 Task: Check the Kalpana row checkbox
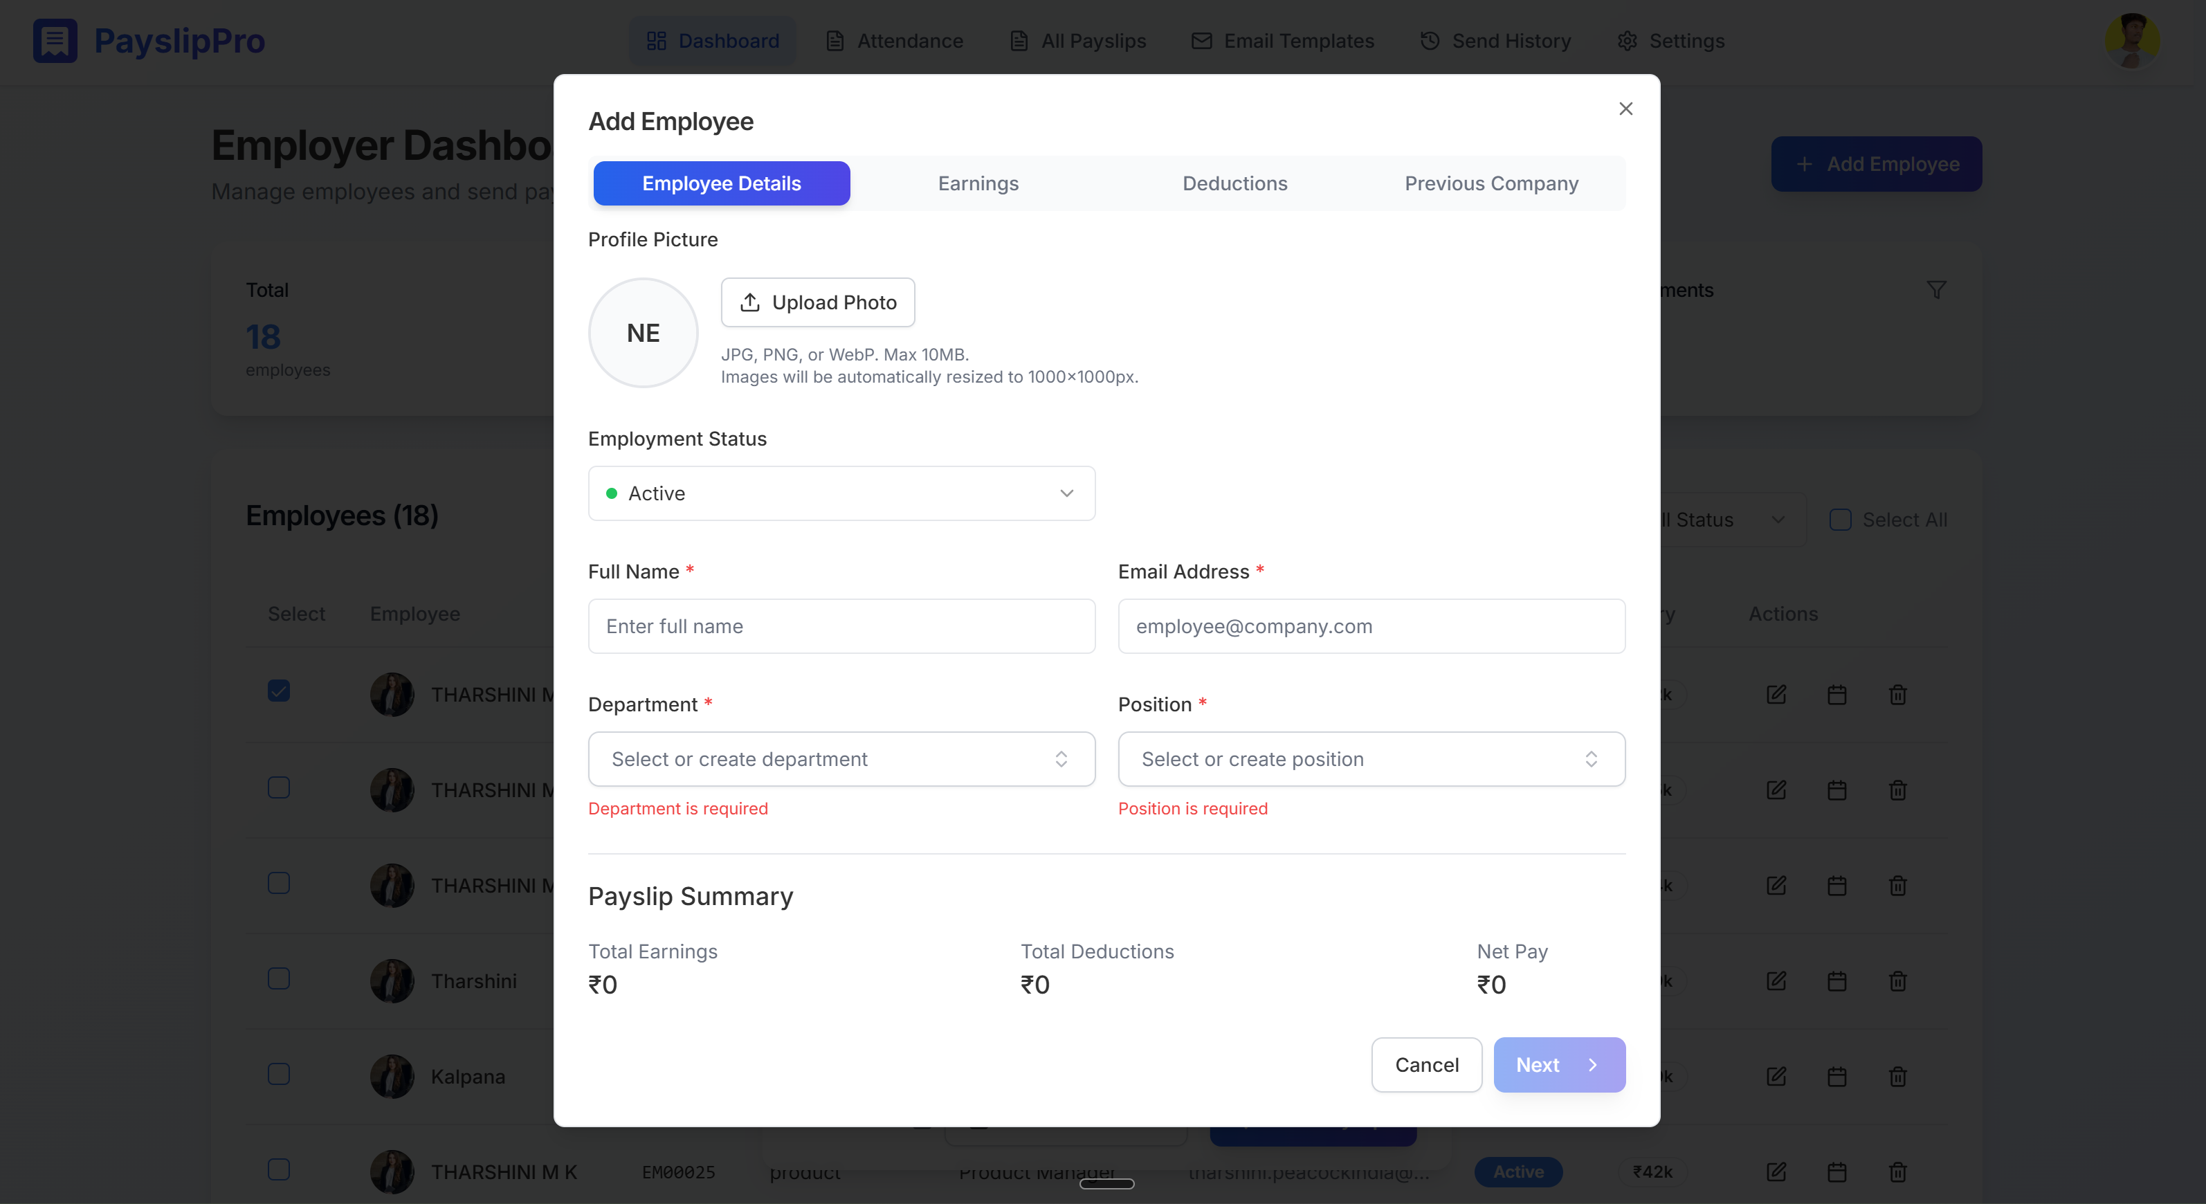click(278, 1074)
